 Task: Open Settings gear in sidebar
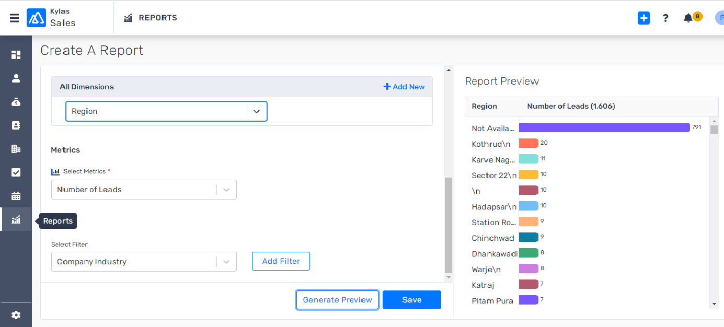coord(16,315)
